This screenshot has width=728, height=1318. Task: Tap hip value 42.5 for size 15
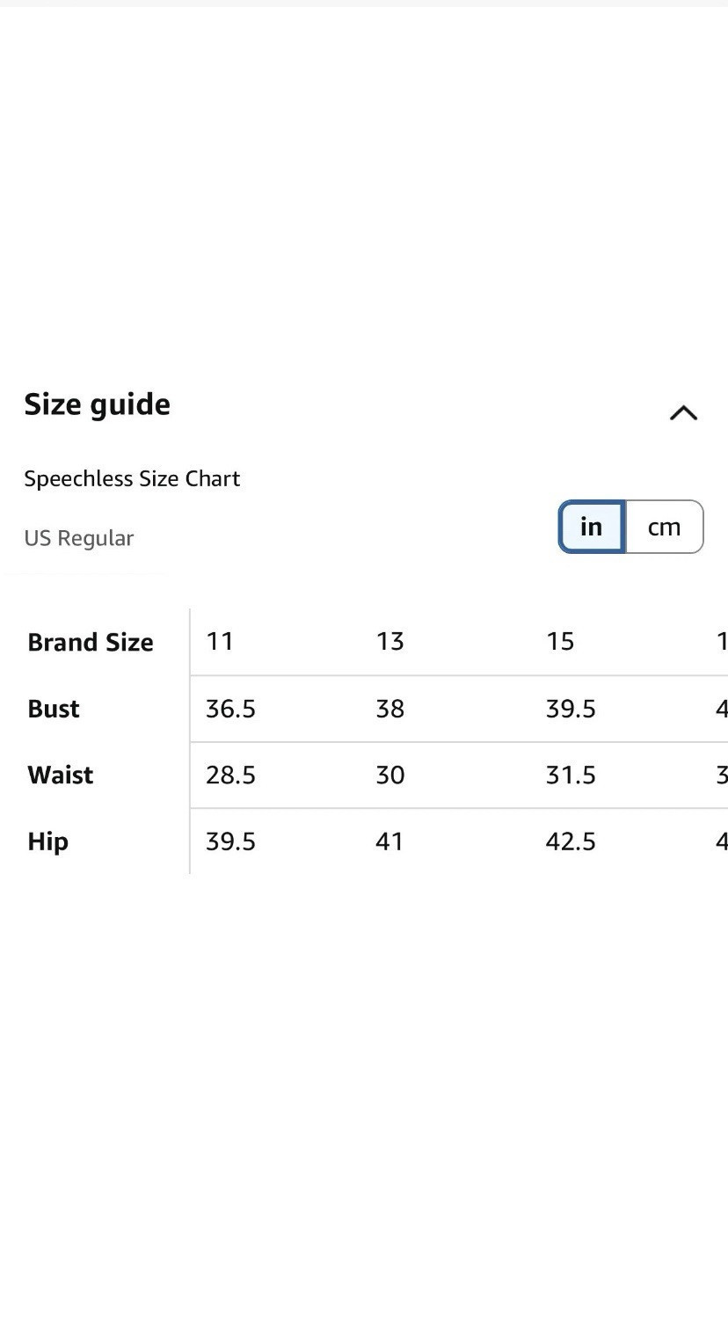[x=571, y=841]
